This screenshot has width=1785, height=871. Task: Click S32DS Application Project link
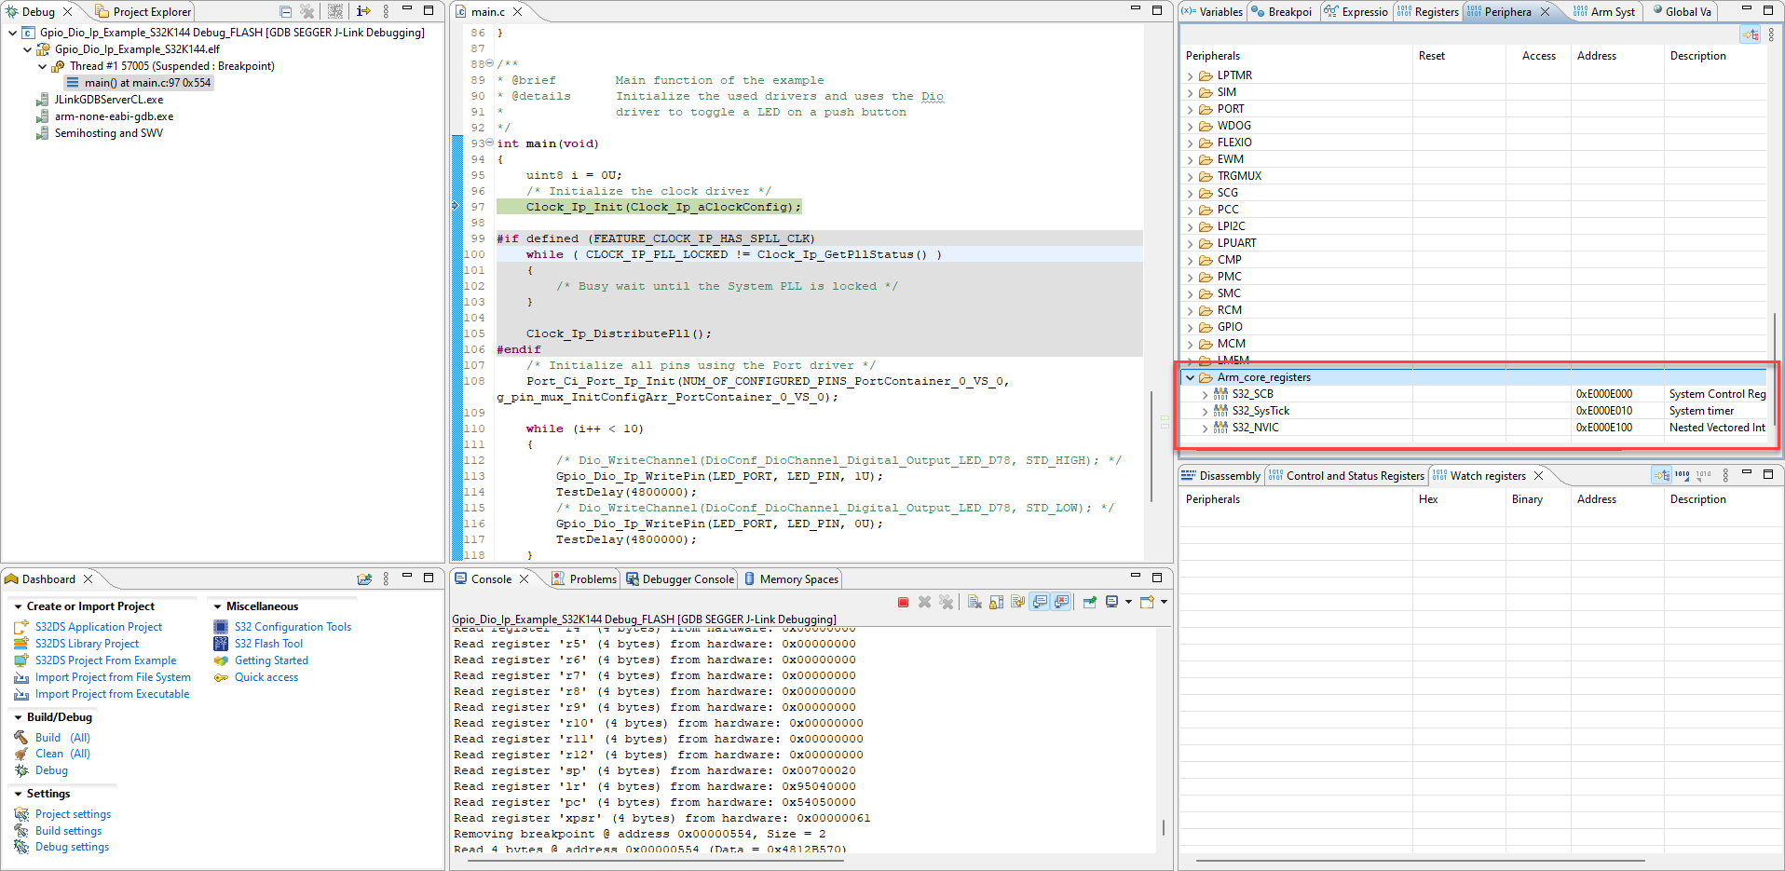pyautogui.click(x=99, y=627)
